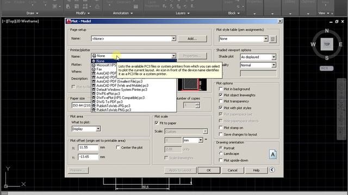
Task: Uncheck Fit to paper
Action: 157,123
